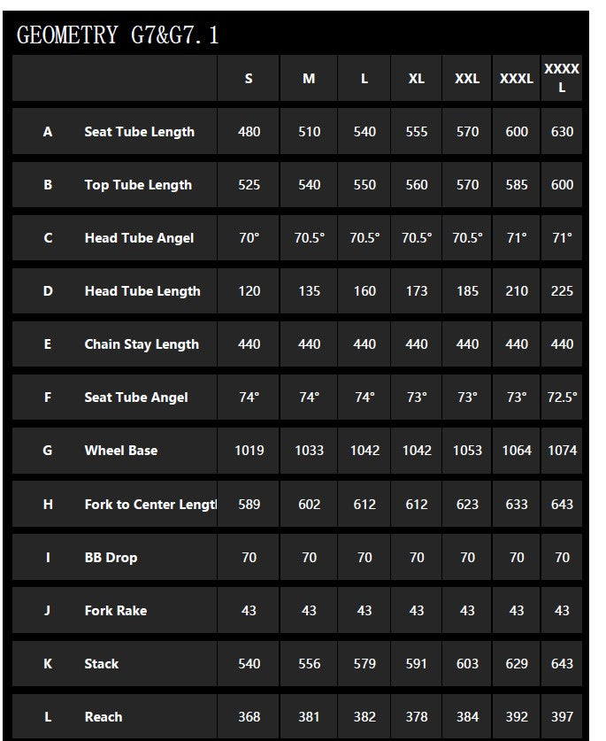The height and width of the screenshot is (741, 606).
Task: Select the Head Tube Angel row label
Action: (139, 238)
